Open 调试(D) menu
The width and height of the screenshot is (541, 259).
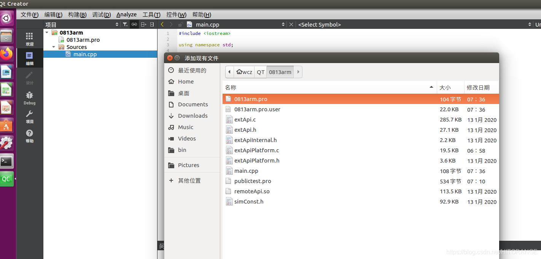(102, 14)
